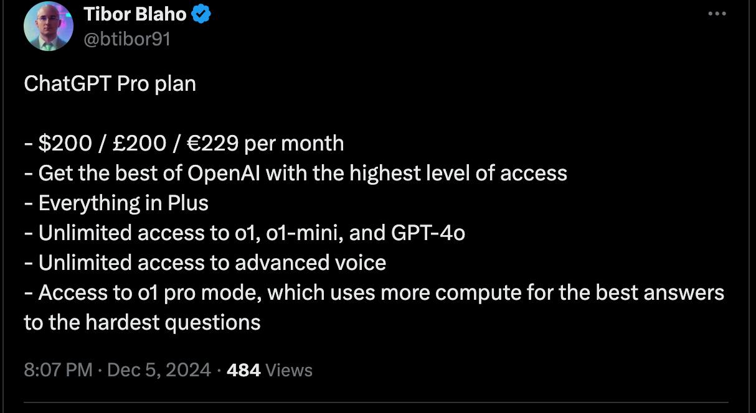Viewport: 756px width, 413px height.
Task: Click the "GPT-4o" text
Action: coord(429,233)
